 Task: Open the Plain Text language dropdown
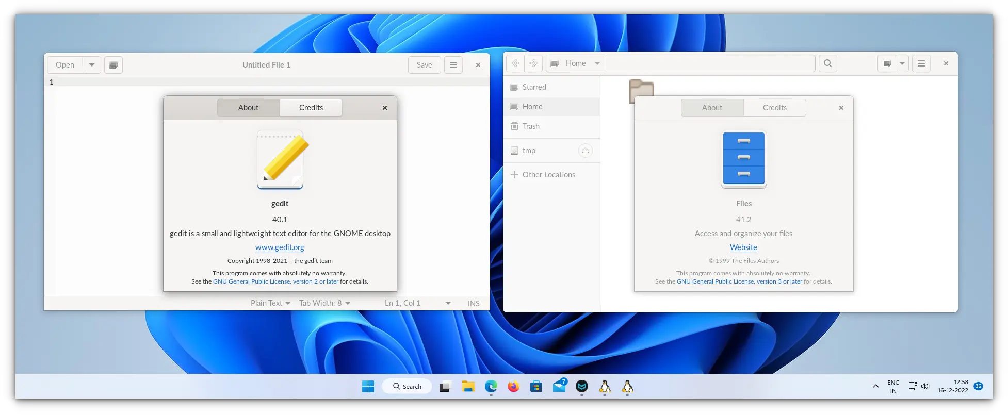[x=270, y=303]
